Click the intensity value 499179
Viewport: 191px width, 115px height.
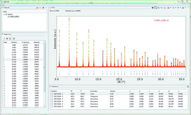pyautogui.click(x=37, y=48)
